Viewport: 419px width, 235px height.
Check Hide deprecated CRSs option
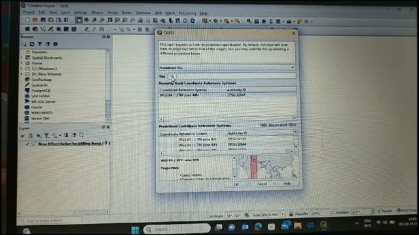tap(257, 125)
